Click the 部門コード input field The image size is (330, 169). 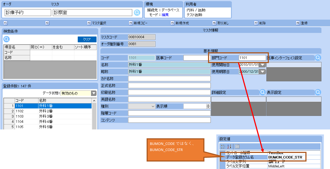pyautogui.click(x=252, y=58)
